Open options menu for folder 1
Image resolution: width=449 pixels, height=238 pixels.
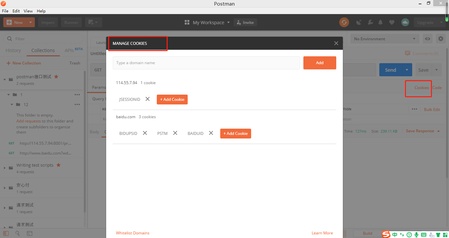coord(77,95)
